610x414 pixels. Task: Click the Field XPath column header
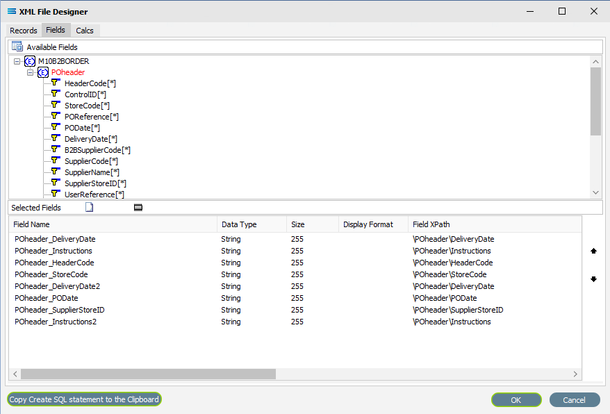point(495,224)
